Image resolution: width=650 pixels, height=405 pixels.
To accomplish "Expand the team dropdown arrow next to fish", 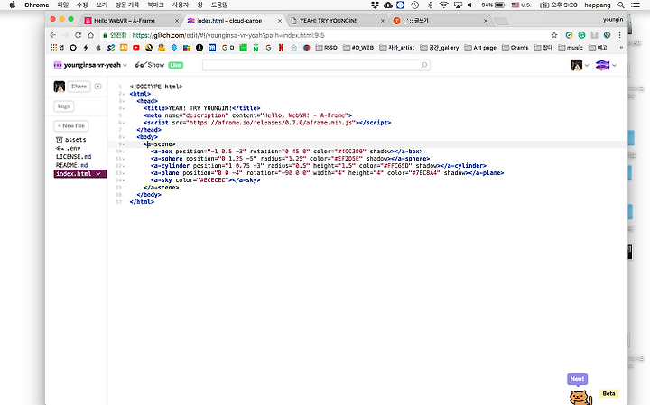I will tap(615, 66).
